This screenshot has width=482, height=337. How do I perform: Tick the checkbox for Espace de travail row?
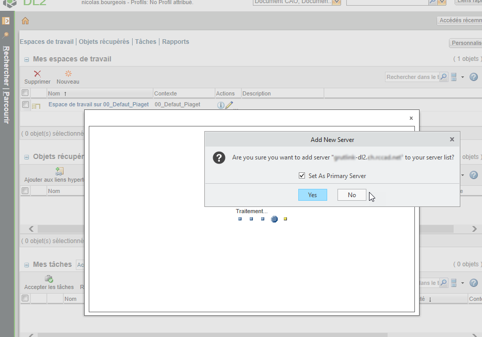[25, 105]
